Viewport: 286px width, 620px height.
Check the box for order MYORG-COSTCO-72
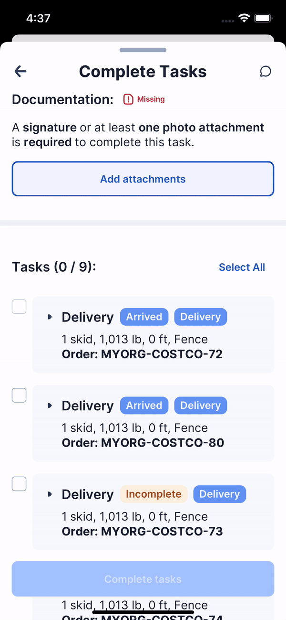tap(19, 307)
